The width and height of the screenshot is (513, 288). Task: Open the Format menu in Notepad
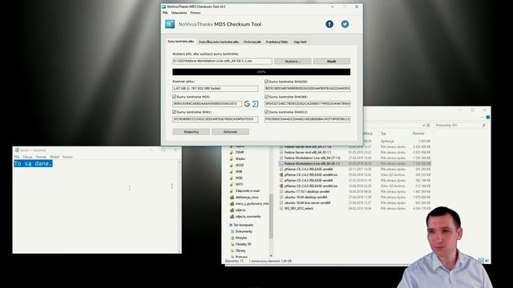point(41,157)
